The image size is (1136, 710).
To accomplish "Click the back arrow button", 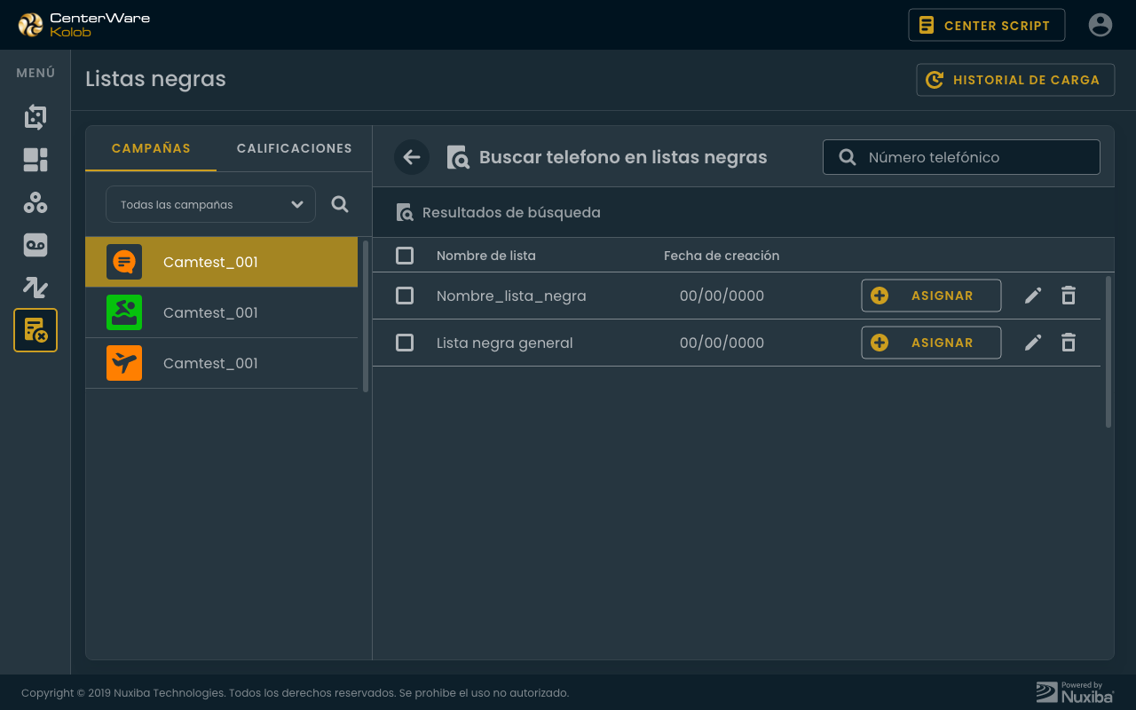I will pyautogui.click(x=412, y=157).
